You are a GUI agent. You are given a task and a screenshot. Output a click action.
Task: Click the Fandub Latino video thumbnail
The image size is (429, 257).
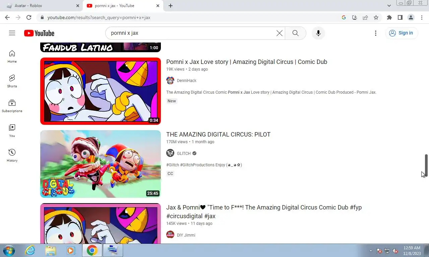[101, 48]
